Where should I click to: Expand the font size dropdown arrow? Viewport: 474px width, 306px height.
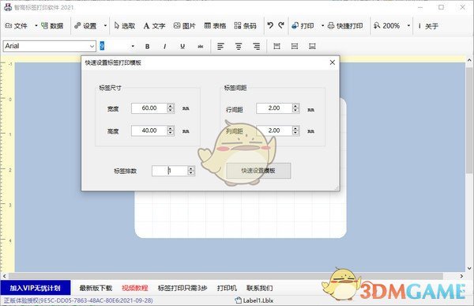tap(133, 47)
